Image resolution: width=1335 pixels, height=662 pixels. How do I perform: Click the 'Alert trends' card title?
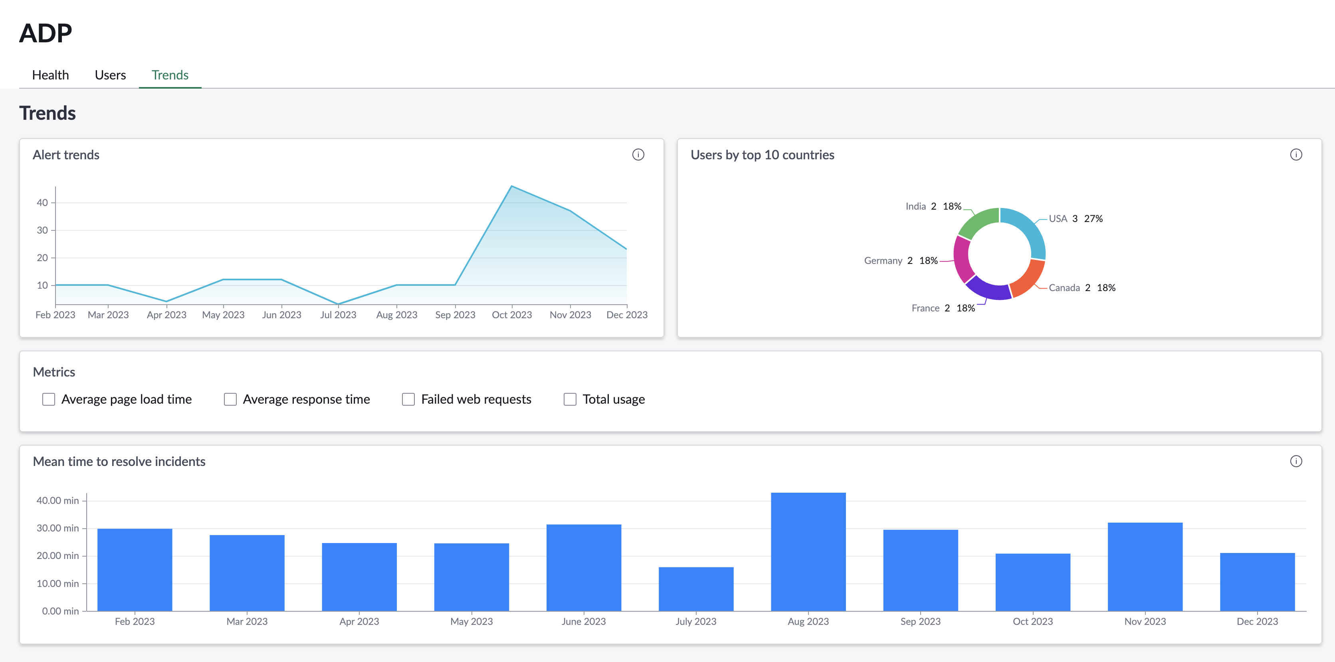[66, 155]
